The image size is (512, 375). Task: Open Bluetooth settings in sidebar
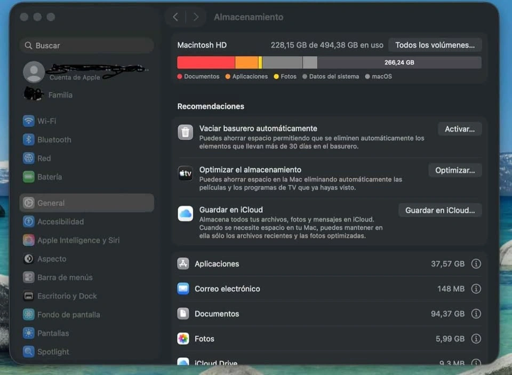point(86,139)
